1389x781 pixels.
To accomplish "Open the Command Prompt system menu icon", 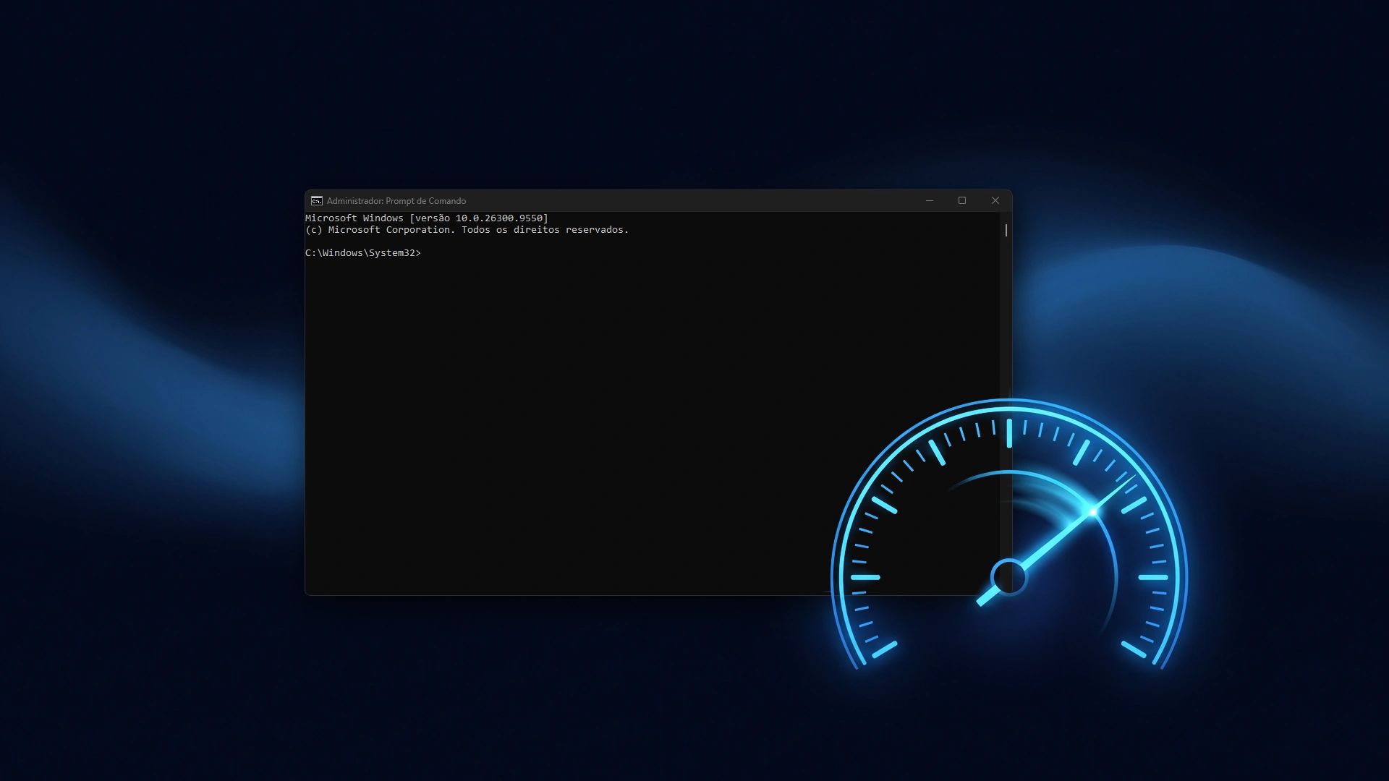I will (x=317, y=201).
